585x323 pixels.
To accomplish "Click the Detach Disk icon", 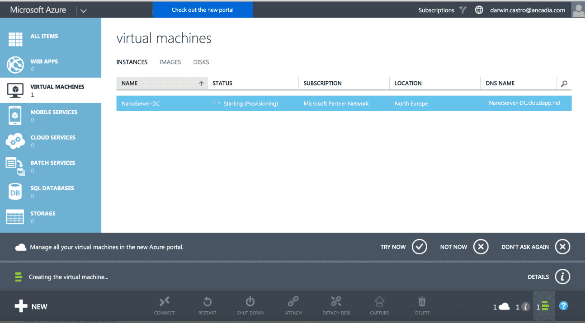I will (336, 301).
